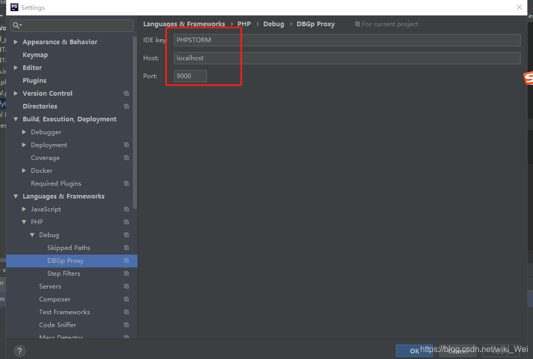Select Keymap in settings tree
533x359 pixels.
pyautogui.click(x=36, y=55)
